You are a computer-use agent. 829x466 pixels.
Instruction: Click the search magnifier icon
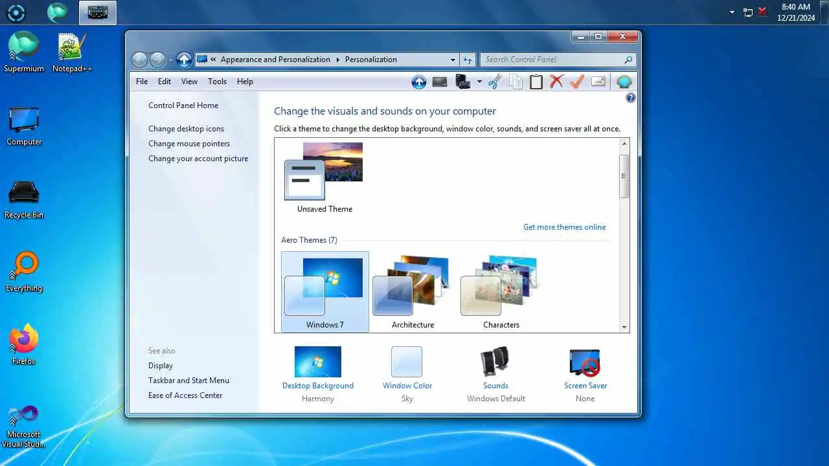point(628,60)
